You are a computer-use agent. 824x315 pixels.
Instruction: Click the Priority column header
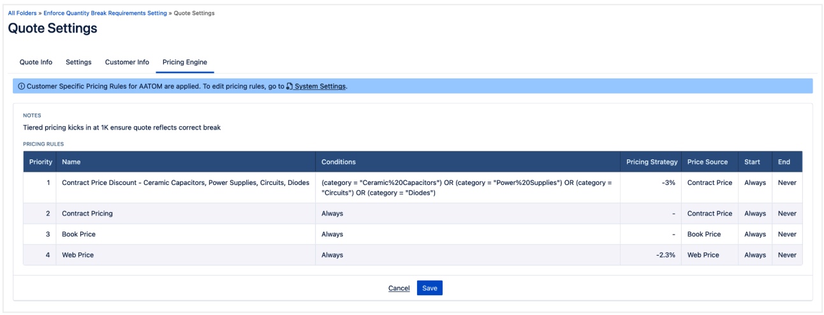[x=41, y=162]
